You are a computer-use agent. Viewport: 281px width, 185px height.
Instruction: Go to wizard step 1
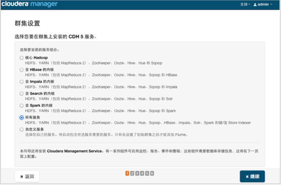click(127, 173)
